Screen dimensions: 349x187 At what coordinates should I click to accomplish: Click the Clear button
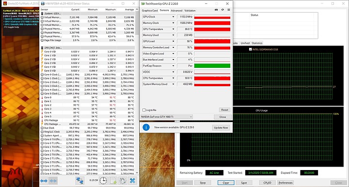pyautogui.click(x=226, y=183)
